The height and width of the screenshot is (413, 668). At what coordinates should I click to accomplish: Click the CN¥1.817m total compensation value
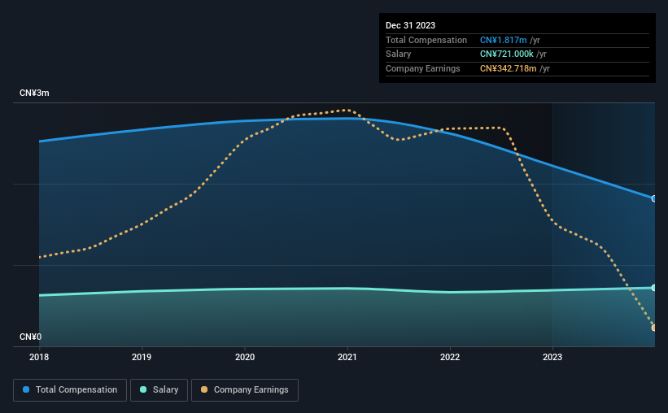pos(503,40)
